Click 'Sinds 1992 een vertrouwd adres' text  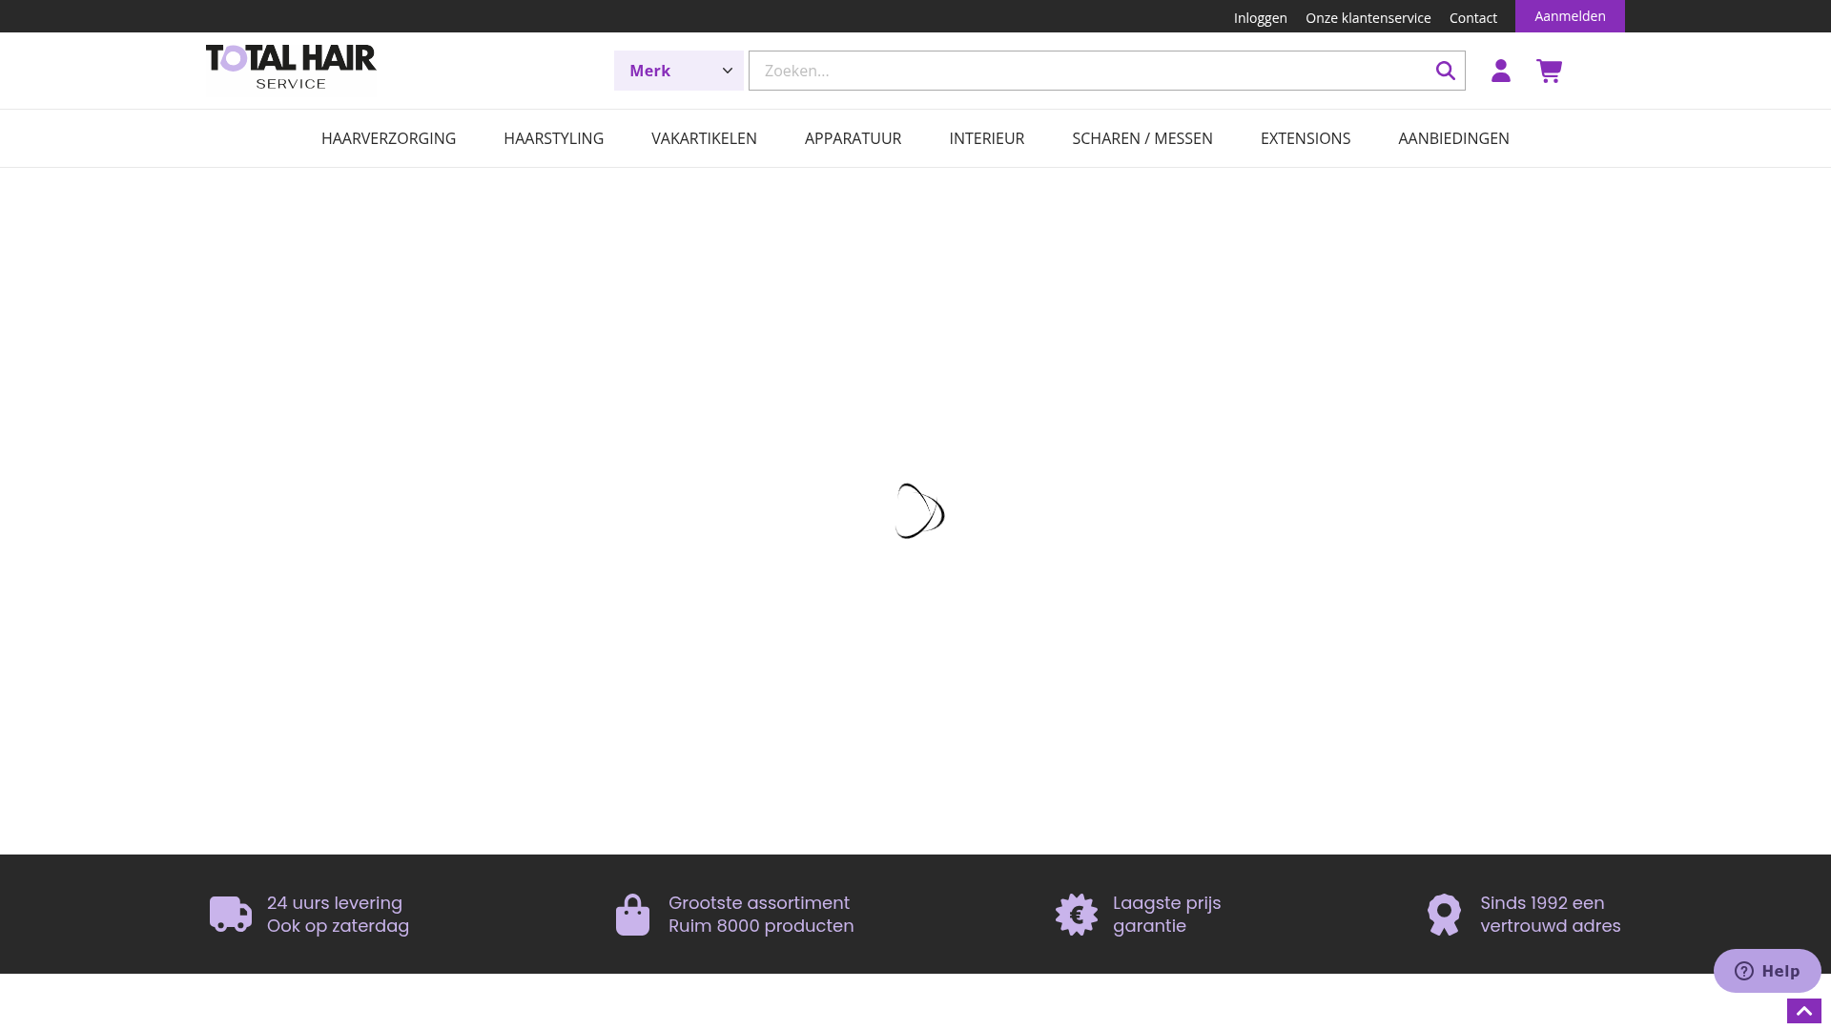(1550, 914)
